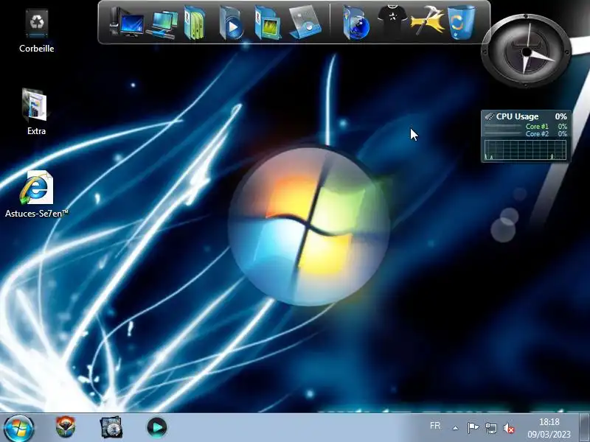Open the Network computers icon in dock
This screenshot has height=442, width=590.
(162, 24)
